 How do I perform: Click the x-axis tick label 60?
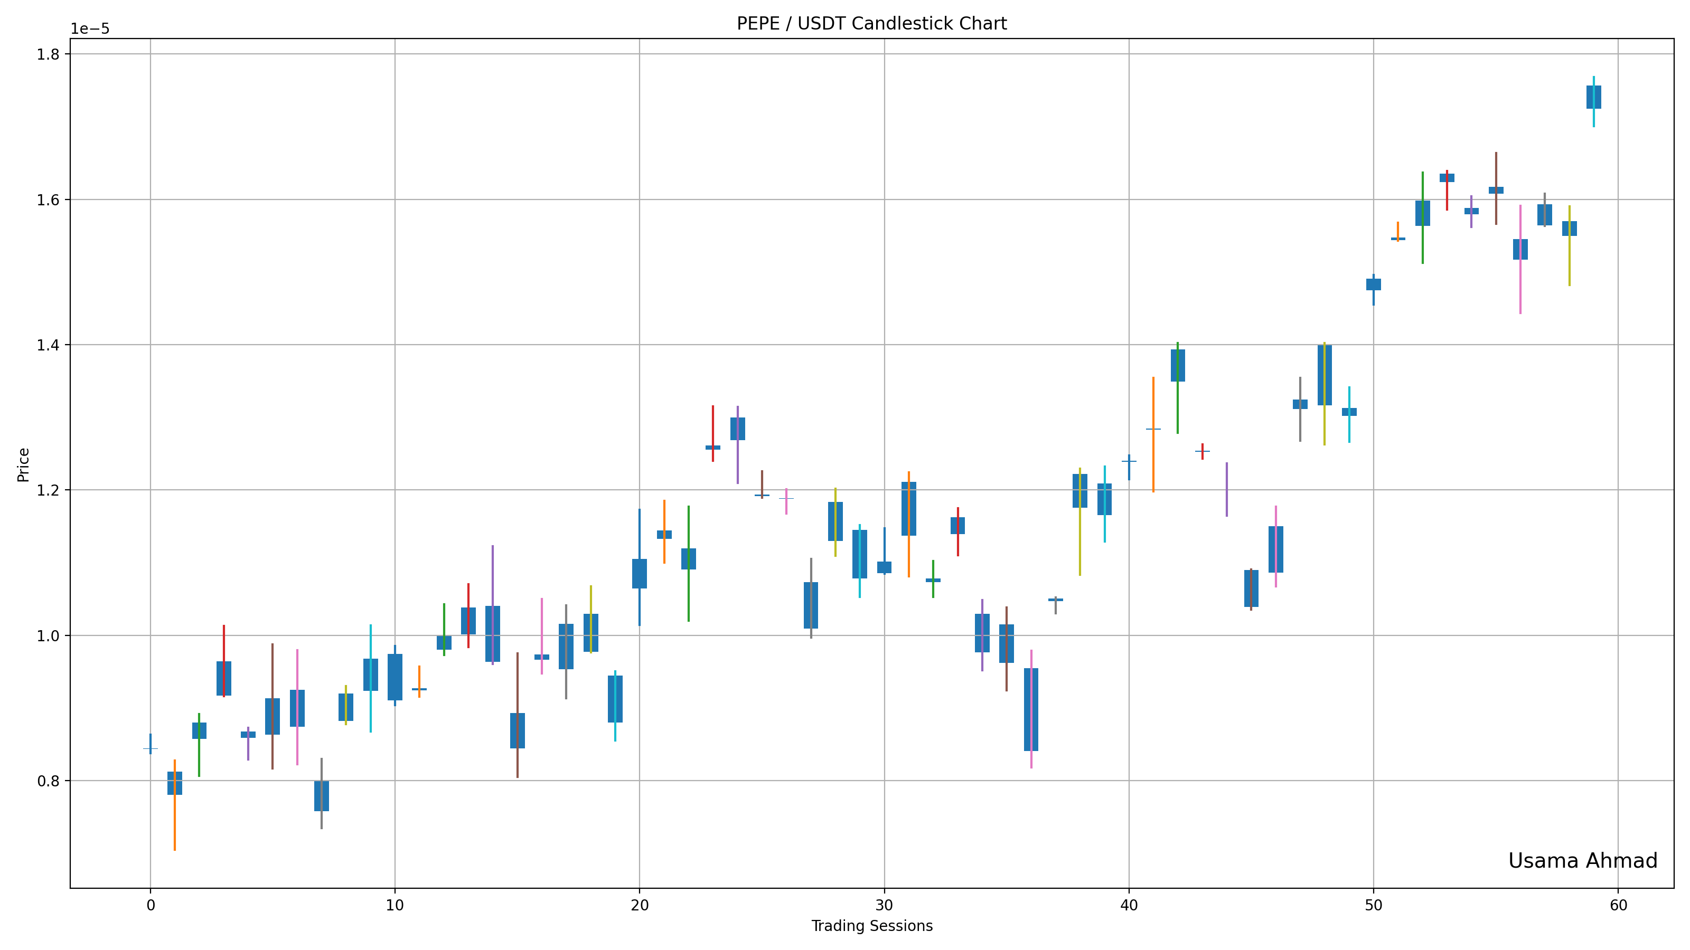(x=1618, y=906)
